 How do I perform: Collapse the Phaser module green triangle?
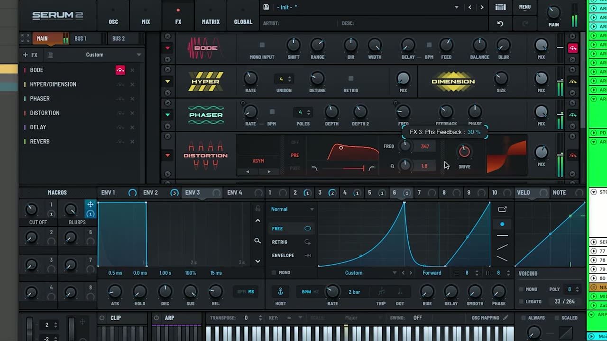tap(167, 115)
